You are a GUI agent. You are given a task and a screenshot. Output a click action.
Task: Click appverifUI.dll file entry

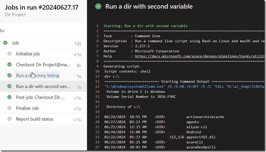click(x=201, y=137)
